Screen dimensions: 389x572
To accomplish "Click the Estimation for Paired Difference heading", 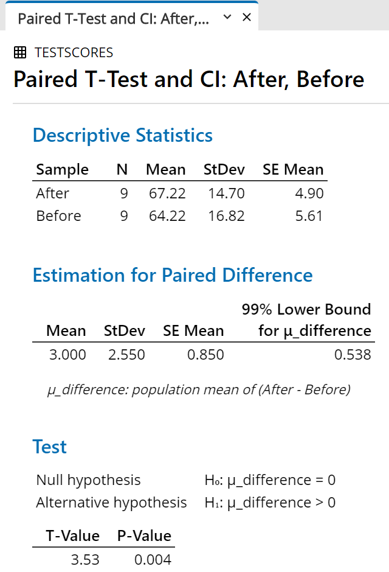I will click(x=173, y=275).
